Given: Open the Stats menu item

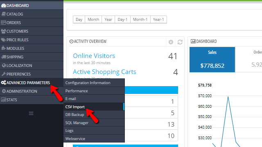Looking at the screenshot, I should point(32,100).
